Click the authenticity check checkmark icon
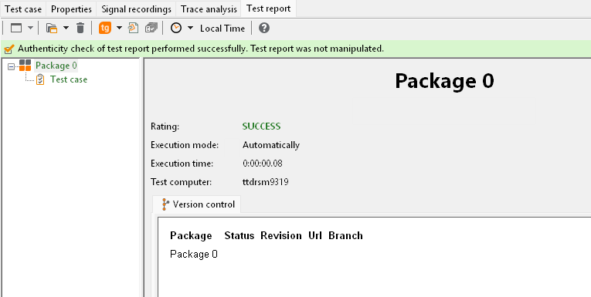 (x=9, y=49)
